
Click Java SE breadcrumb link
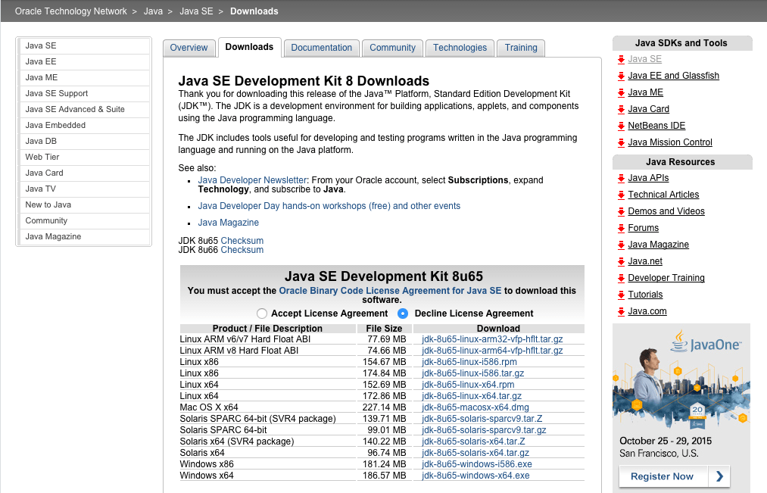196,11
